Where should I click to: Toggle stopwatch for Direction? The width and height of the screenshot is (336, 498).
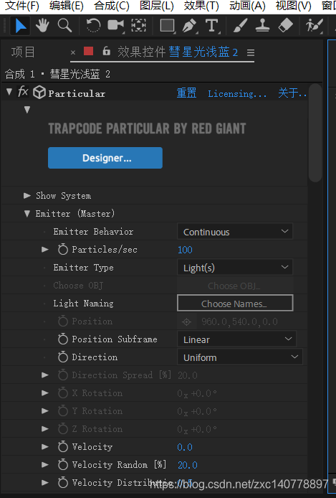(63, 357)
